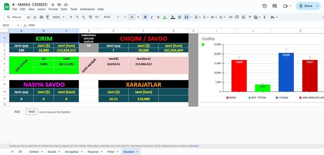Open Arial font family dropdown
The height and width of the screenshot is (155, 324).
click(x=111, y=17)
